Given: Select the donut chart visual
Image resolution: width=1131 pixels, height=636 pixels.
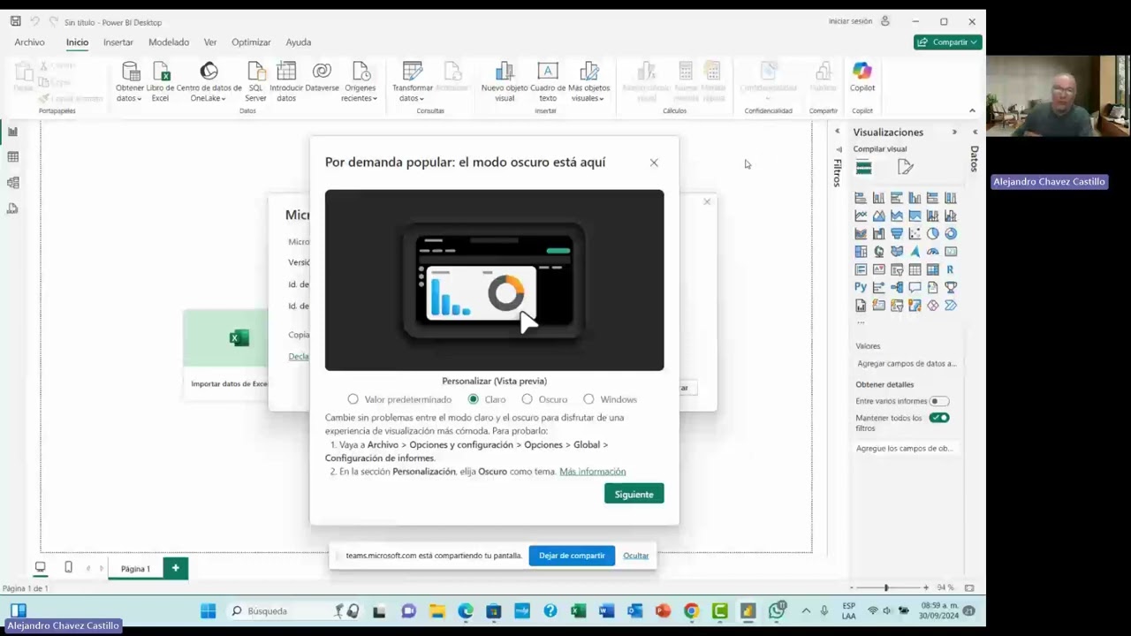Looking at the screenshot, I should 951,234.
